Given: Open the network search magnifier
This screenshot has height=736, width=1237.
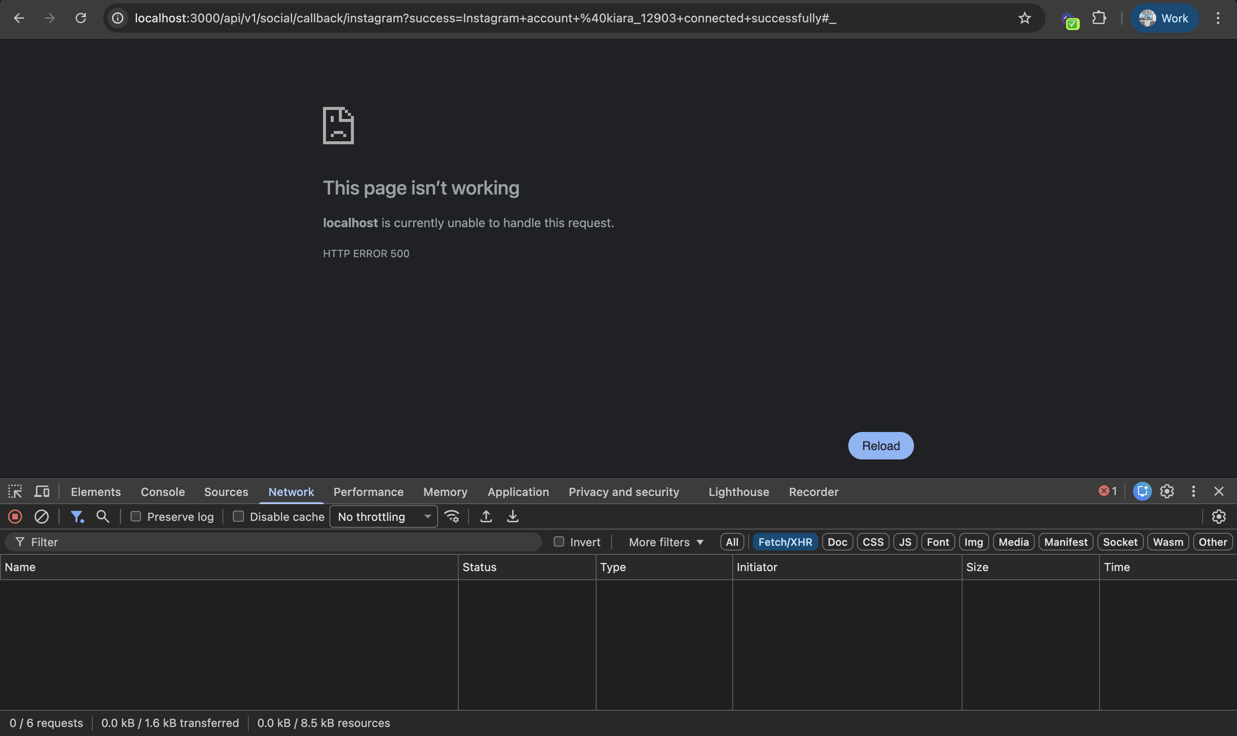Looking at the screenshot, I should click(x=103, y=516).
